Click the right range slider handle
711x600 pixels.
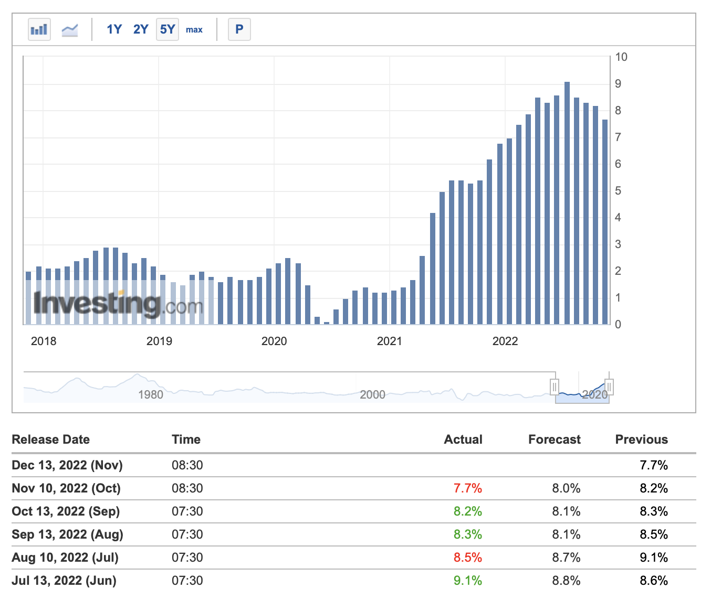pos(609,387)
